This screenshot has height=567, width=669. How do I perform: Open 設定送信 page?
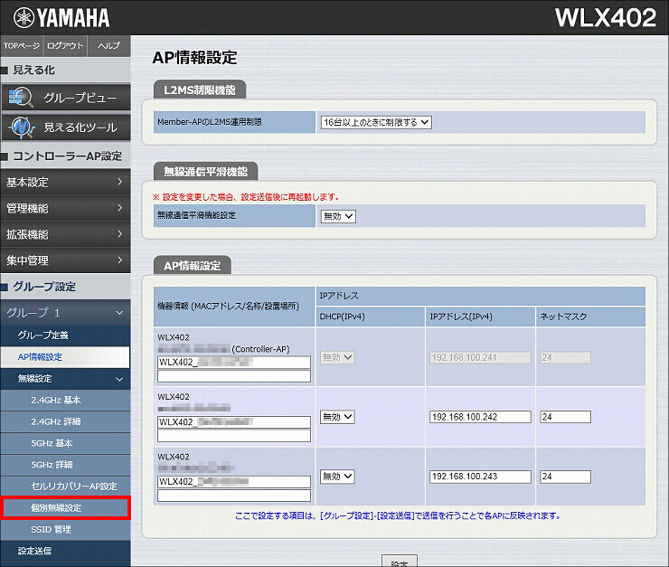(x=65, y=552)
